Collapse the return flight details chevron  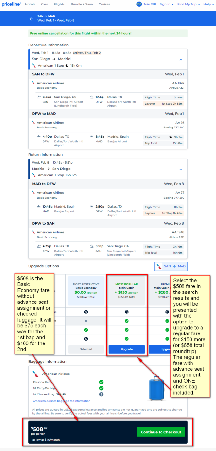point(181,169)
